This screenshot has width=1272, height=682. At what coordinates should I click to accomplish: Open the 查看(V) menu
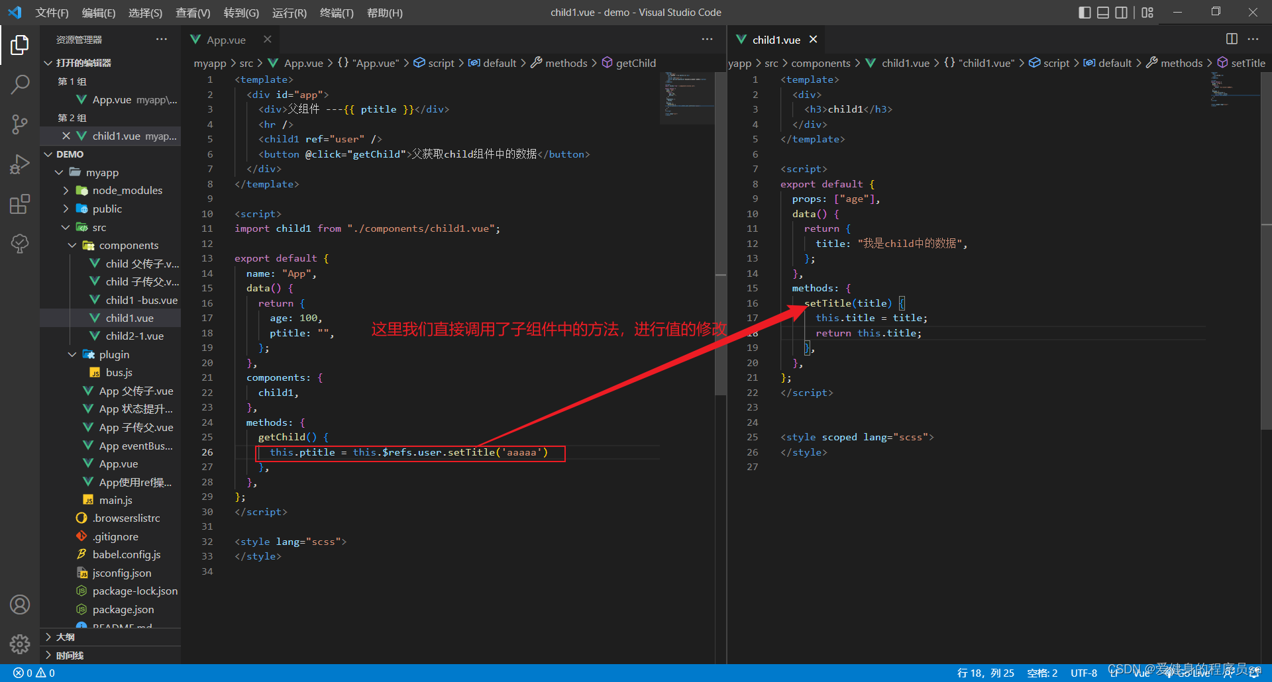pyautogui.click(x=193, y=13)
